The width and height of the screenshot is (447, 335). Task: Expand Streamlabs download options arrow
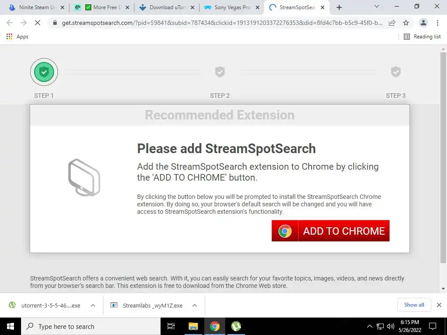point(195,305)
